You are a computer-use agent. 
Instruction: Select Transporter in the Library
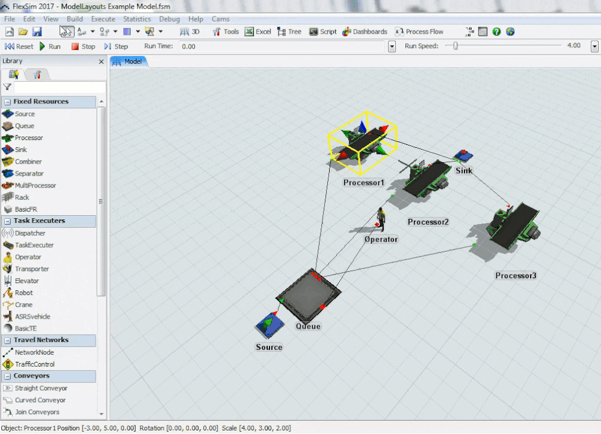pyautogui.click(x=32, y=269)
